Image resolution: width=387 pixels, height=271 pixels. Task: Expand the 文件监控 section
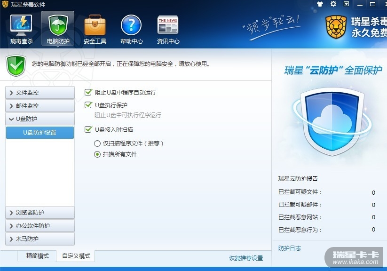click(x=40, y=93)
